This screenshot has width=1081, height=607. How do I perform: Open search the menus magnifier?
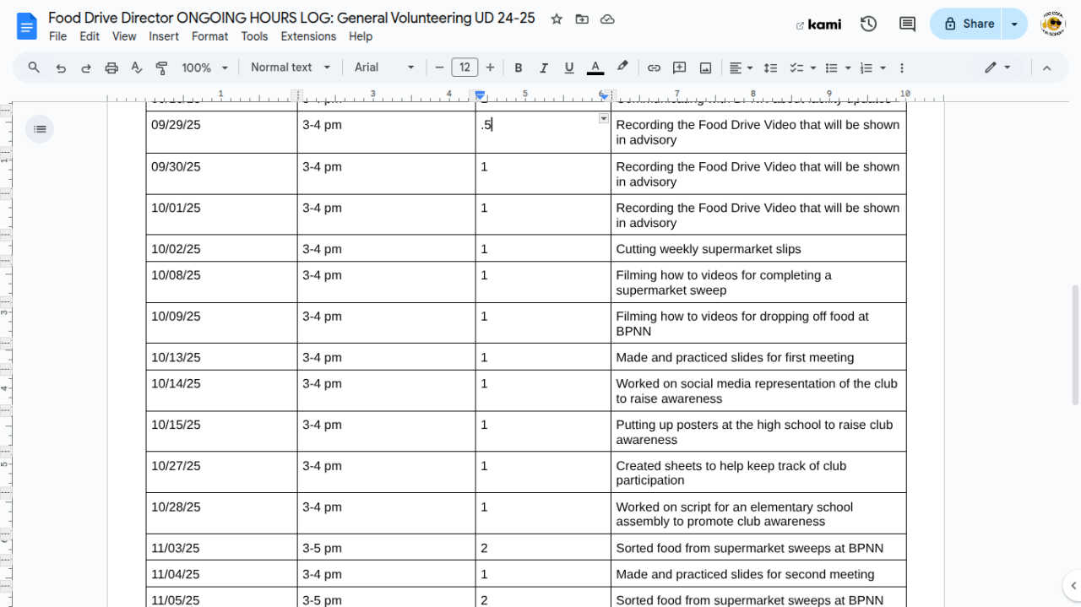pyautogui.click(x=34, y=68)
